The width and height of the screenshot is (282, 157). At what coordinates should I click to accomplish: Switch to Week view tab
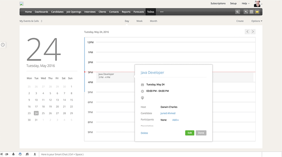coord(139,21)
